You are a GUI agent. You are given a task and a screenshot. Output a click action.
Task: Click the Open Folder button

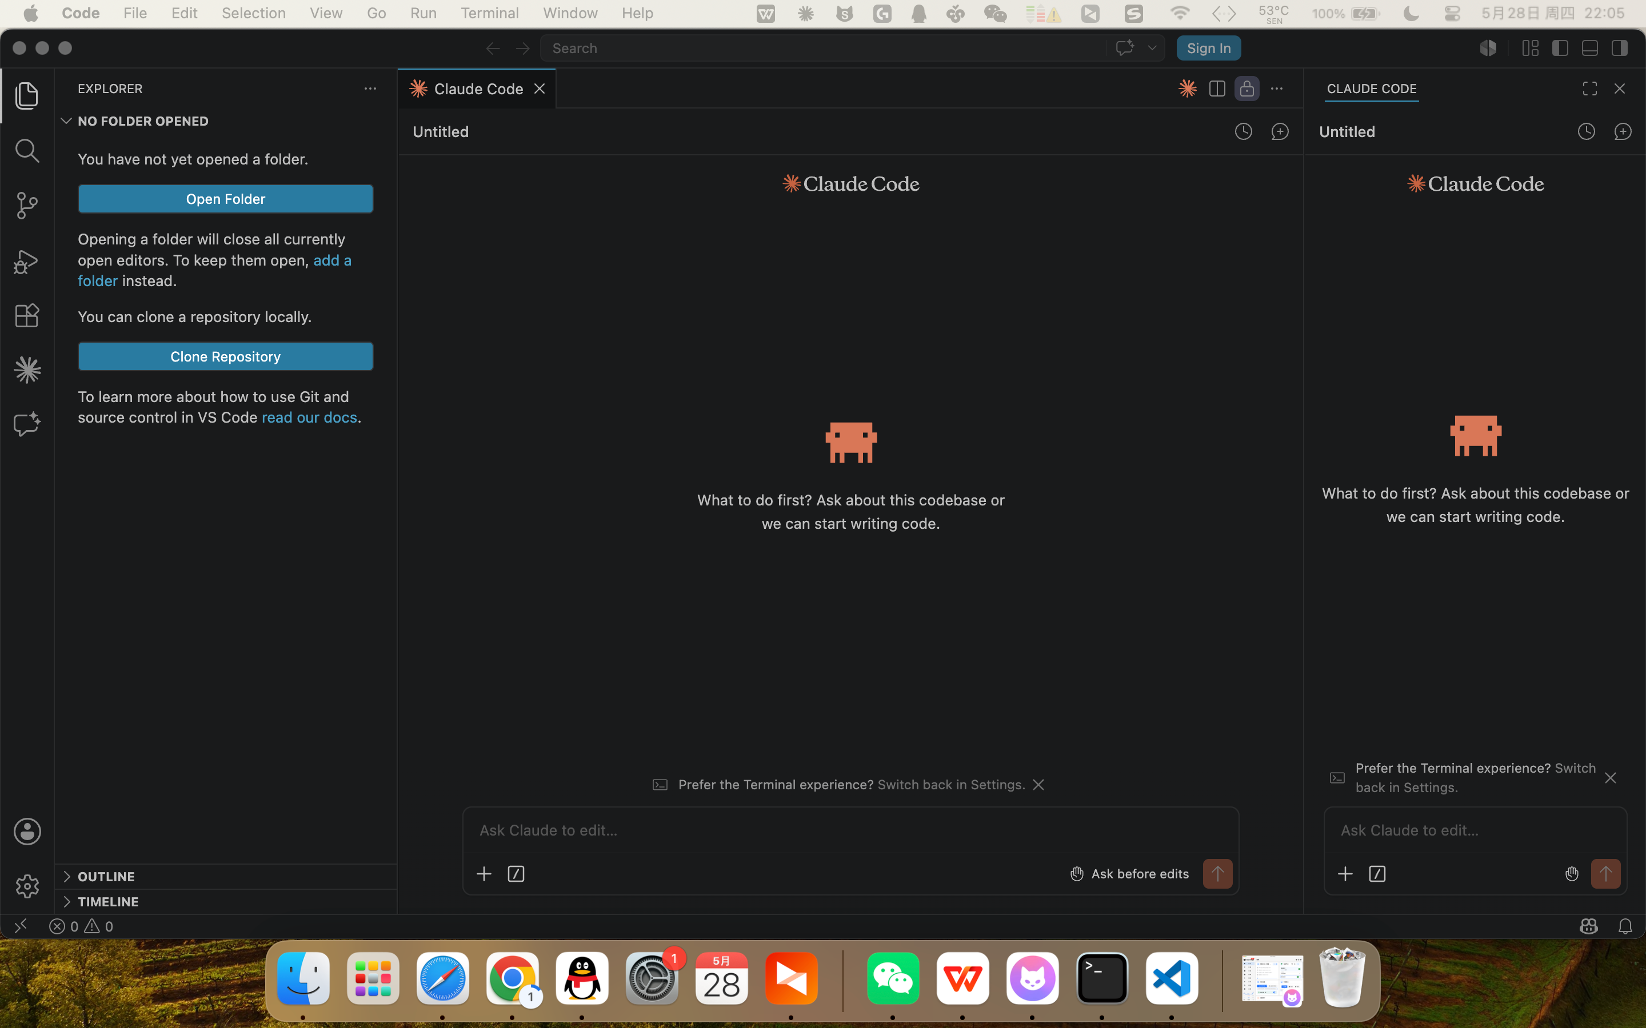coord(225,199)
